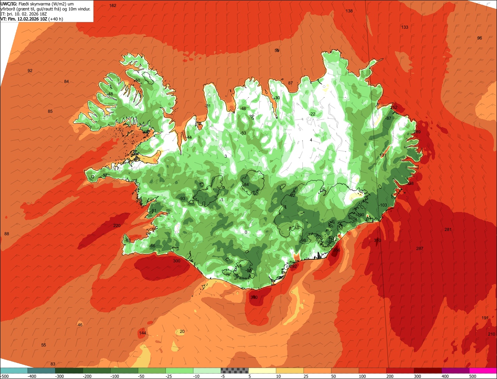Viewport: 497px width, 379px height.
Task: Click the map value 220 southwest of Iceland
Action: tap(116, 226)
